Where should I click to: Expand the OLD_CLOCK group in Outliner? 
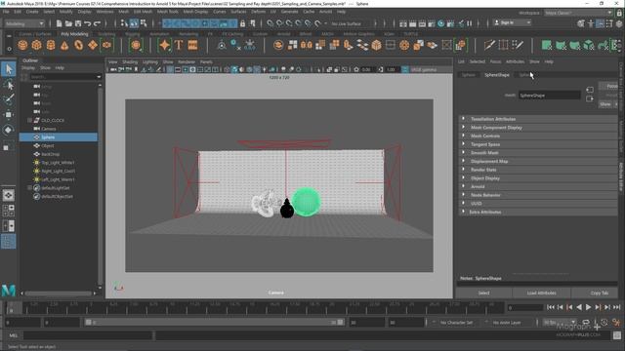29,120
